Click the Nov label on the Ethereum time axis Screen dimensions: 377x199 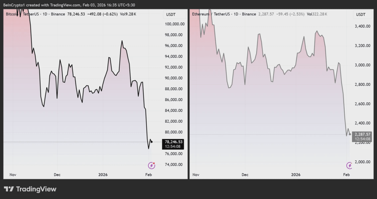point(196,174)
